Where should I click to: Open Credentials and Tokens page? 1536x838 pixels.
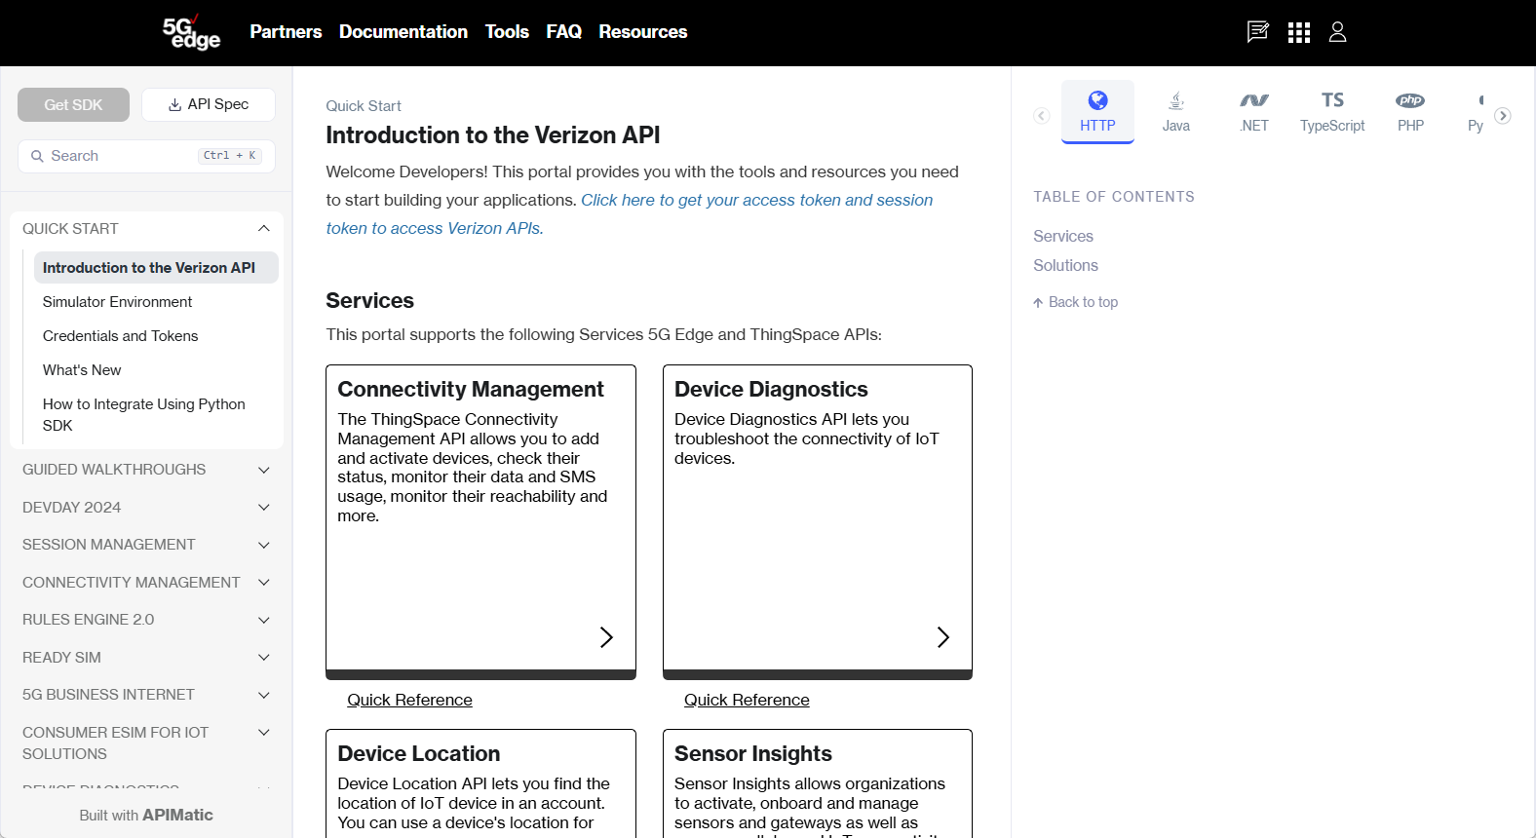156,336
